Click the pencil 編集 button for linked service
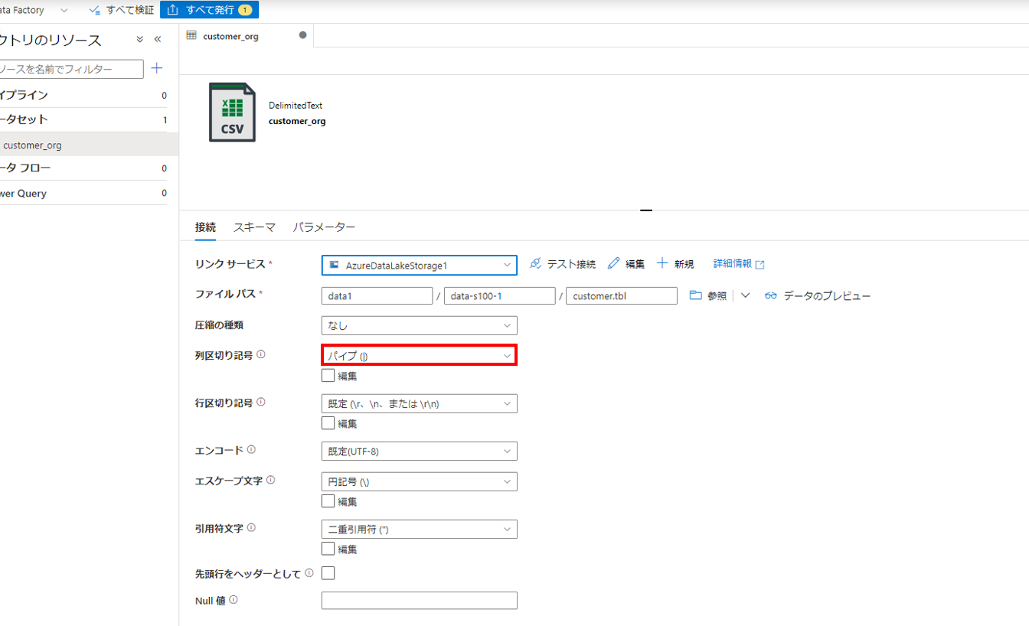Viewport: 1029px width, 626px height. (626, 264)
